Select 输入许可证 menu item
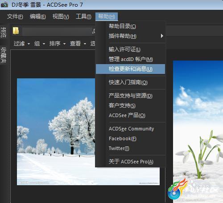Image resolution: width=223 pixels, height=203 pixels. coord(130,49)
